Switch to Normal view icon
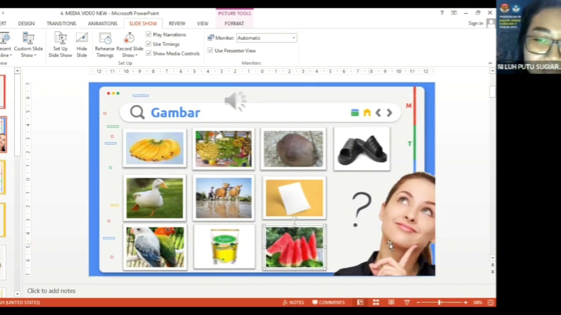 point(360,302)
